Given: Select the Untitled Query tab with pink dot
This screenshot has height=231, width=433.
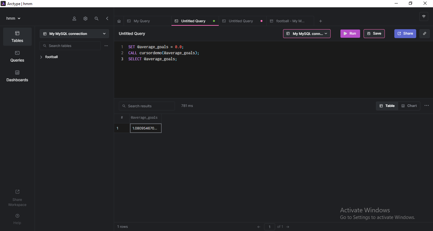Looking at the screenshot, I should 242,21.
